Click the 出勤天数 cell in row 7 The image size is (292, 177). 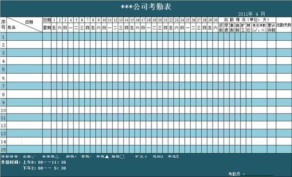[284, 86]
